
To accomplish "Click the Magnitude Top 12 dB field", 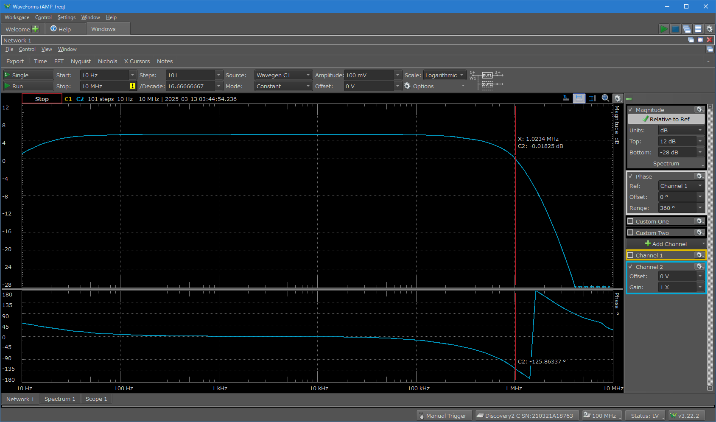I will (x=677, y=141).
